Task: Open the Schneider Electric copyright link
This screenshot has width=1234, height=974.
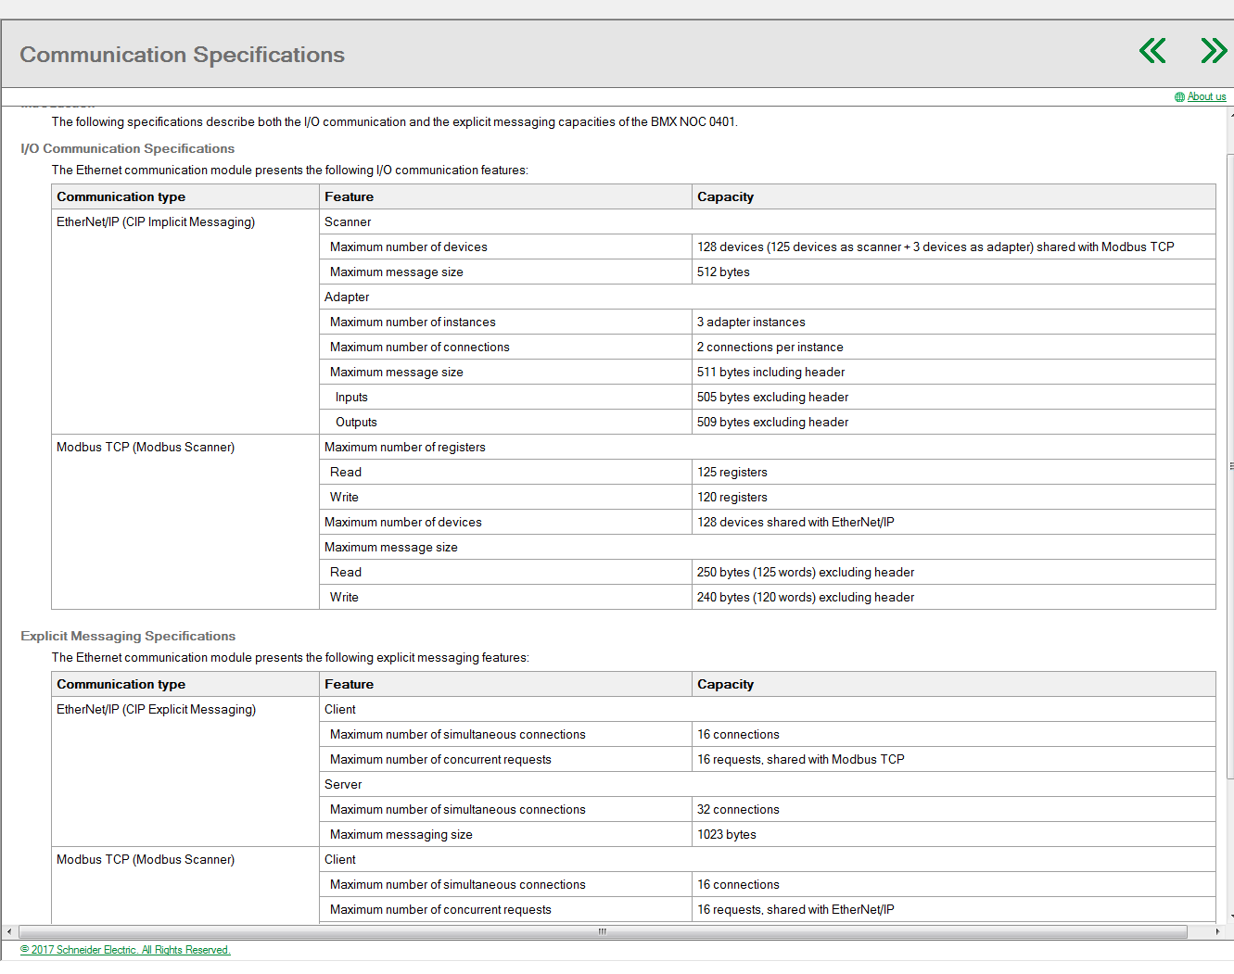Action: (x=125, y=950)
